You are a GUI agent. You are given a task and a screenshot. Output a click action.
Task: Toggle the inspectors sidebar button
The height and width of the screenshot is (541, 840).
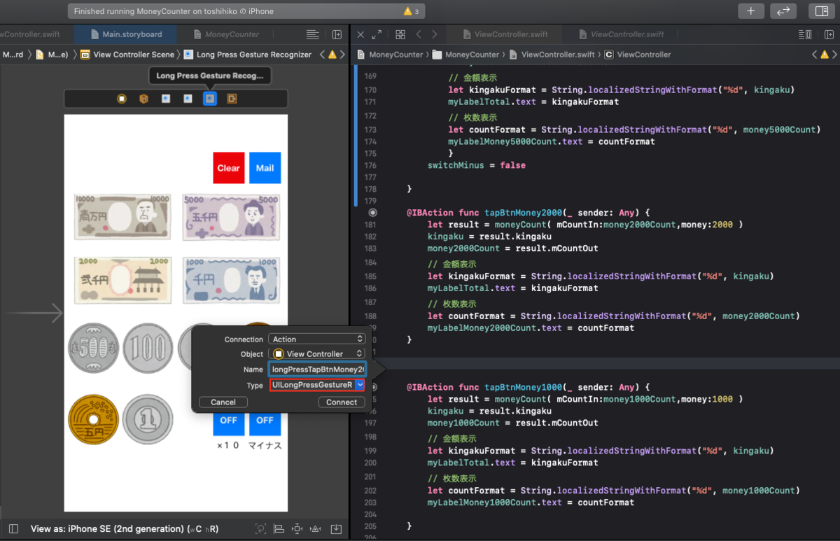821,11
